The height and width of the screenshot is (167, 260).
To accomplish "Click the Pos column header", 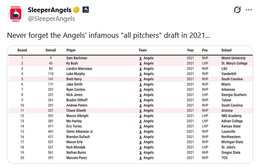I will tap(205, 50).
